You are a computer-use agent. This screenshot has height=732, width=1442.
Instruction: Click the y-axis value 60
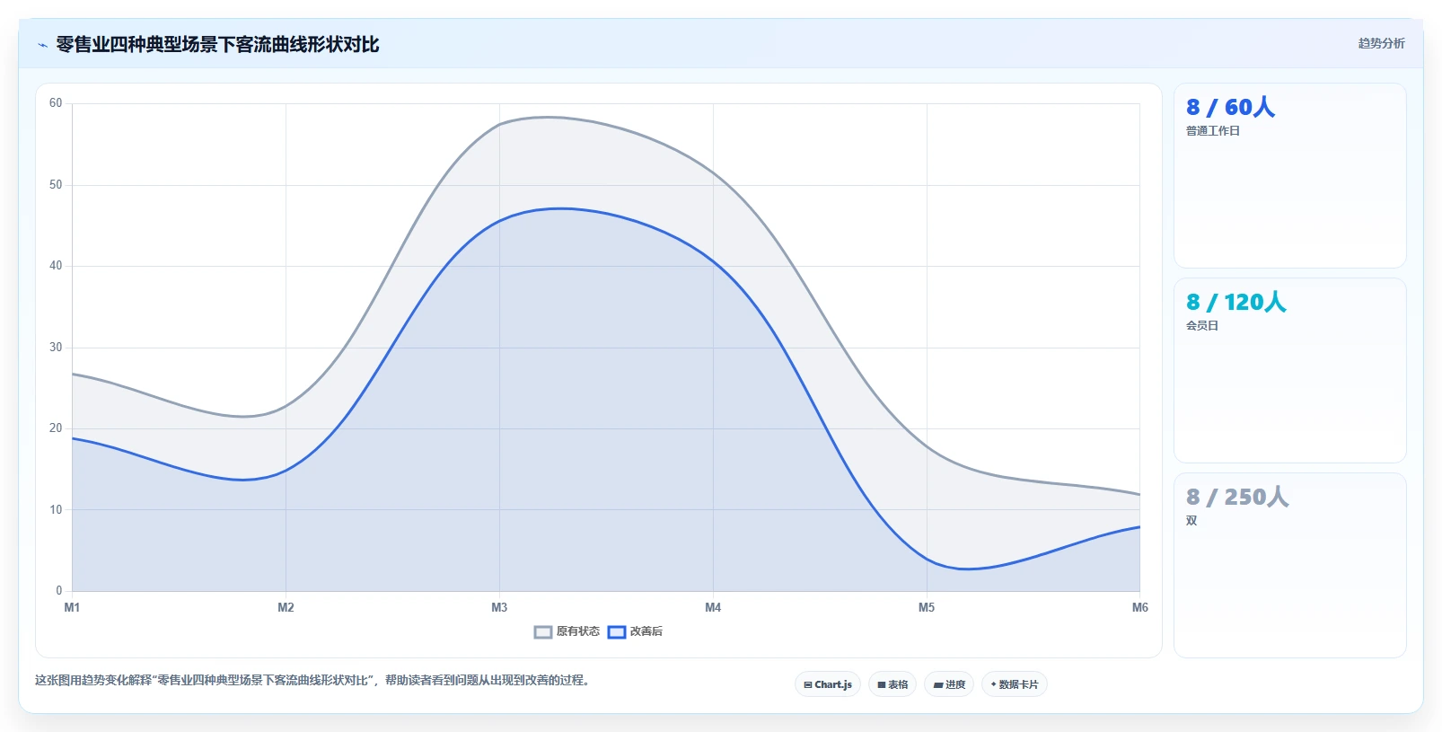click(56, 103)
